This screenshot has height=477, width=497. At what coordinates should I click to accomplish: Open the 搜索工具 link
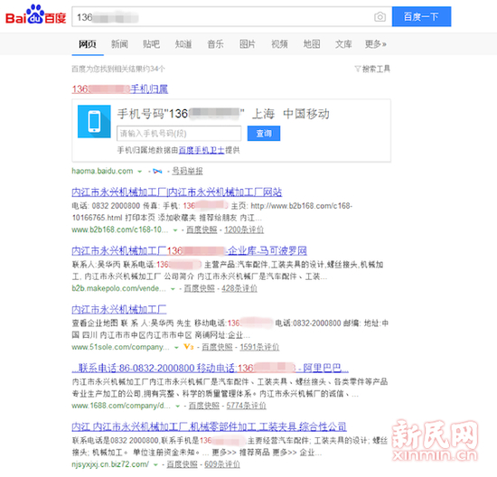(x=376, y=69)
